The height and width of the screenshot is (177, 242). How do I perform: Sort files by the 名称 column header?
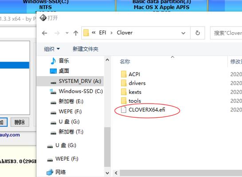pos(125,62)
